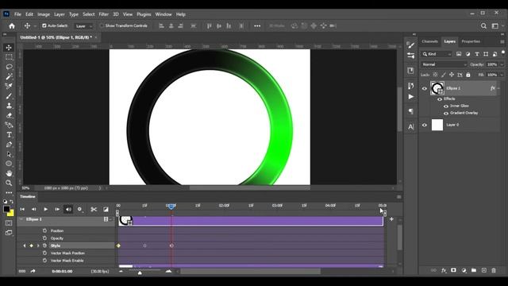
Task: Switch to the Properties tab
Action: [471, 41]
